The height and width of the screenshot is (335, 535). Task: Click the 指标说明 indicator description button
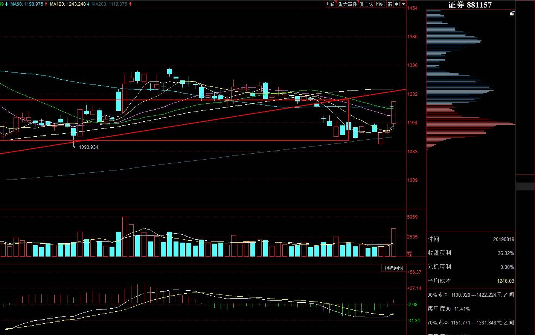pos(393,268)
